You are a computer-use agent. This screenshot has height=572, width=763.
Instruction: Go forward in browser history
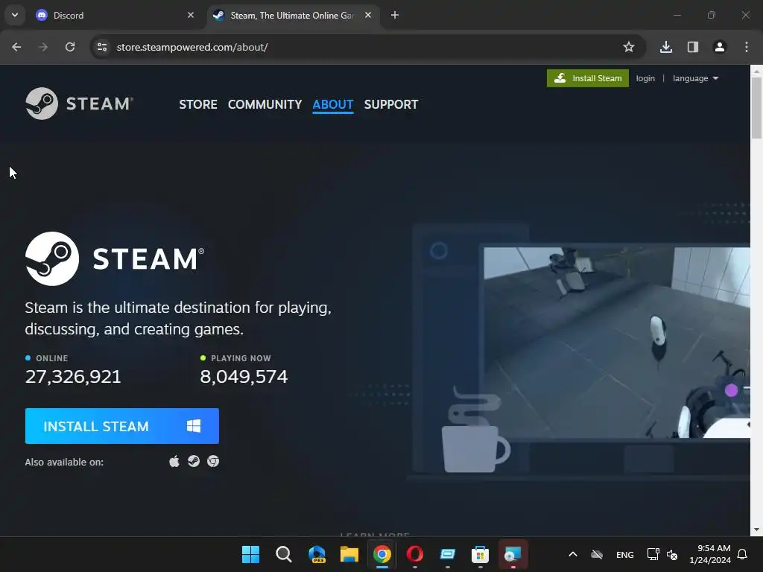click(43, 47)
